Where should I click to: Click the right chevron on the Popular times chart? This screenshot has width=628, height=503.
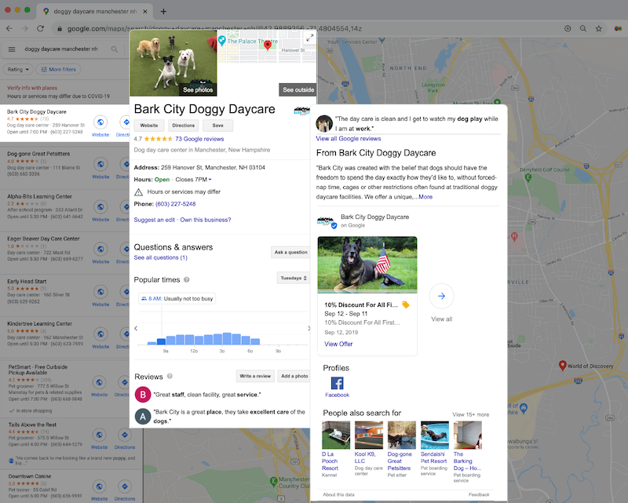point(308,329)
